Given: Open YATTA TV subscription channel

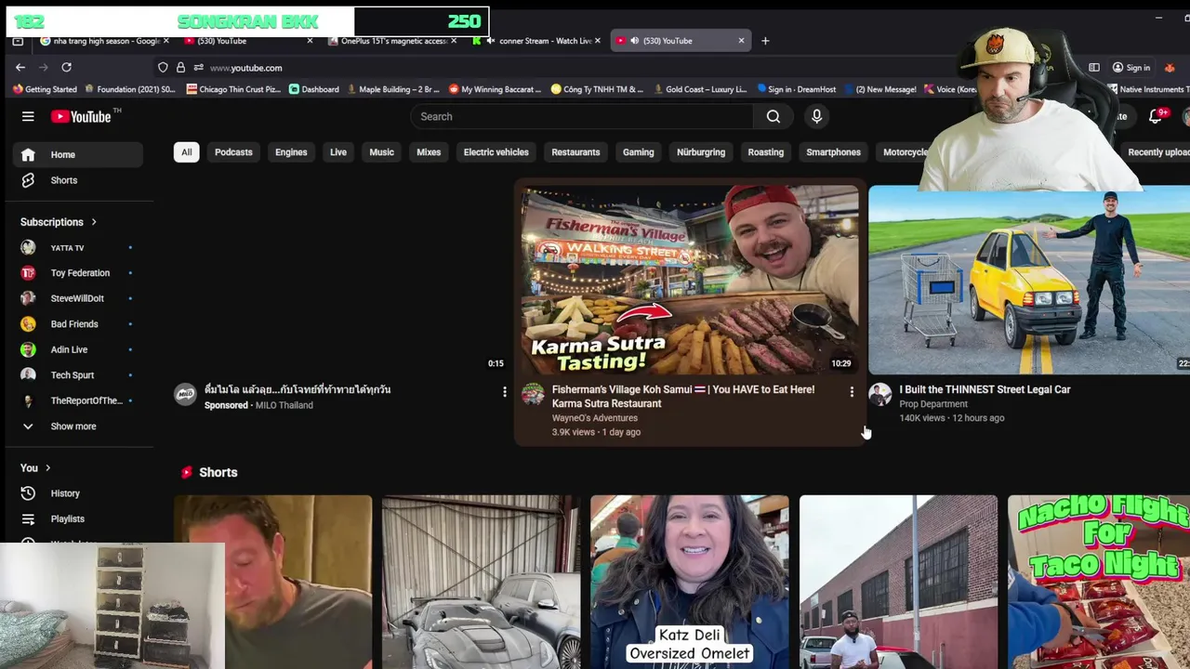Looking at the screenshot, I should [x=78, y=248].
